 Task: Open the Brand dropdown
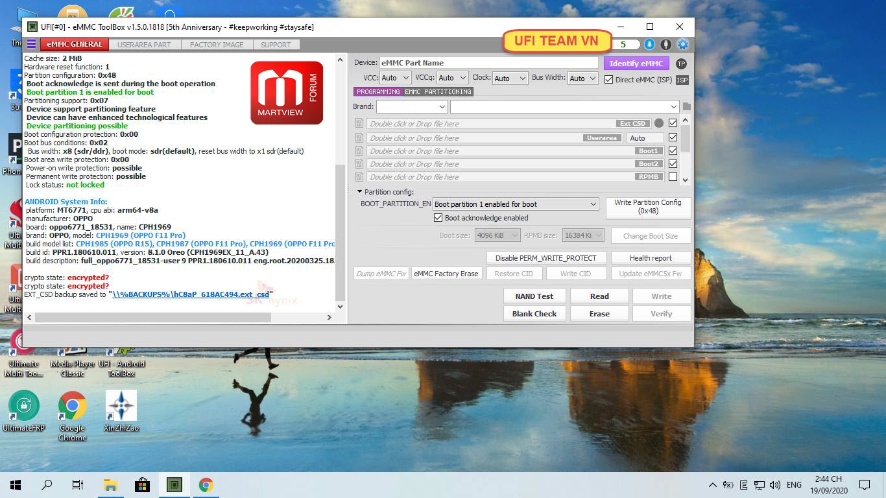[x=412, y=106]
